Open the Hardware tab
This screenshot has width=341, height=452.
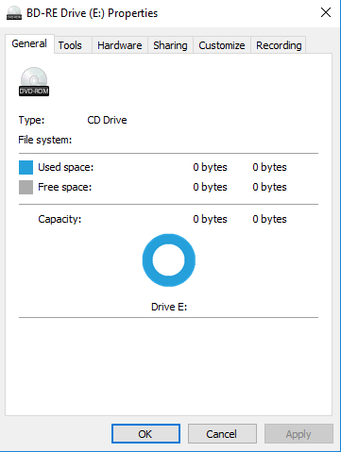pyautogui.click(x=120, y=45)
